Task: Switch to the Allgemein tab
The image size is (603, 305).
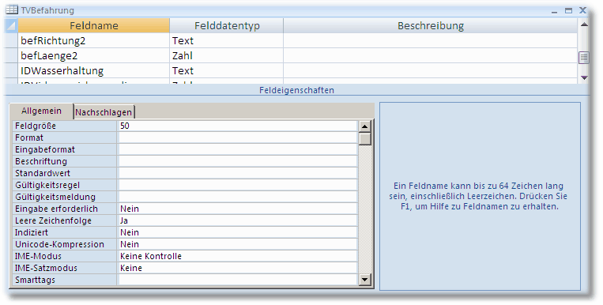Action: coord(42,111)
